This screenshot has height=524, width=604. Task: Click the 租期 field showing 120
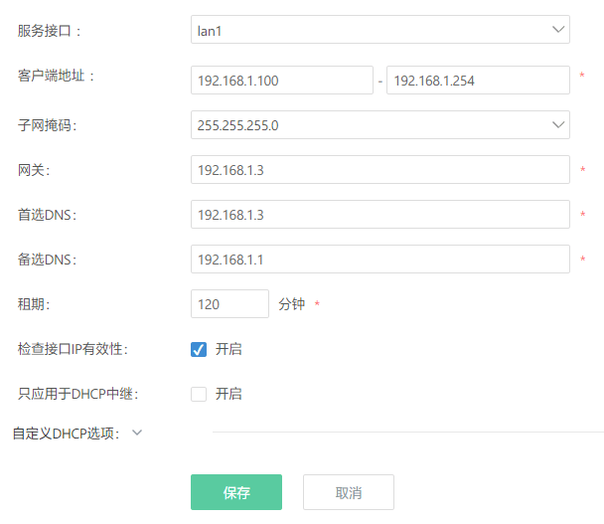(229, 304)
